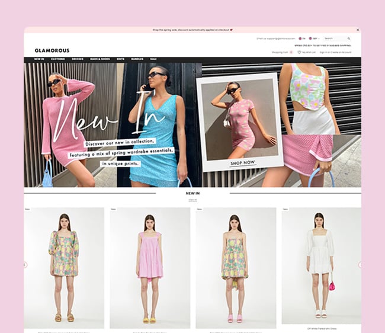The image size is (385, 333).
Task: Open the DRESSES menu item
Action: coord(78,59)
